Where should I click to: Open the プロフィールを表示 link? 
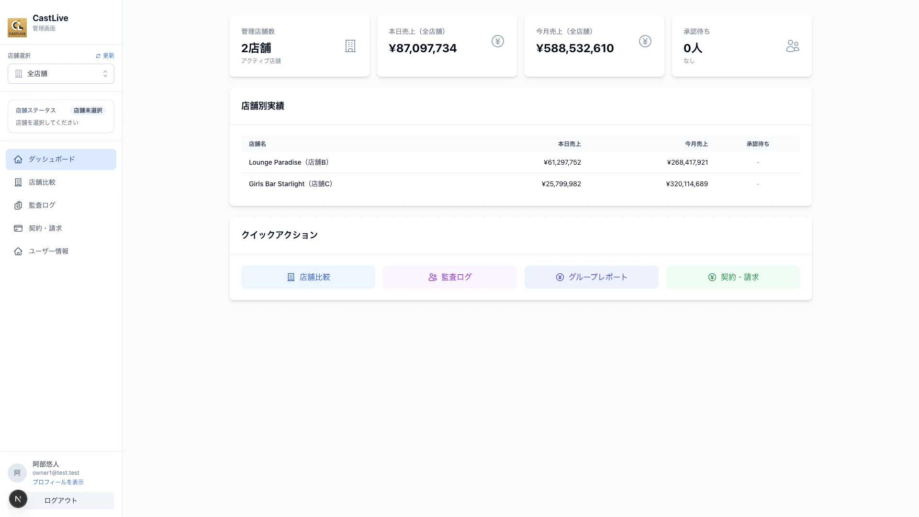(x=58, y=482)
